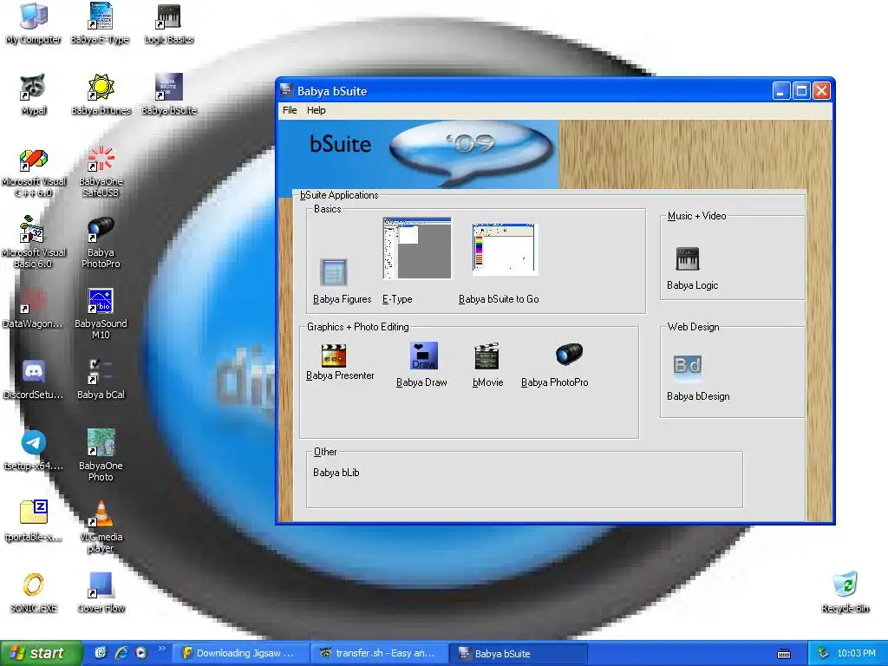888x666 pixels.
Task: Click show desktop quick launch icon
Action: point(101,653)
